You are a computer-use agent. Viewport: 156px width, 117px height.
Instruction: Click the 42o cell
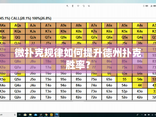(140, 97)
